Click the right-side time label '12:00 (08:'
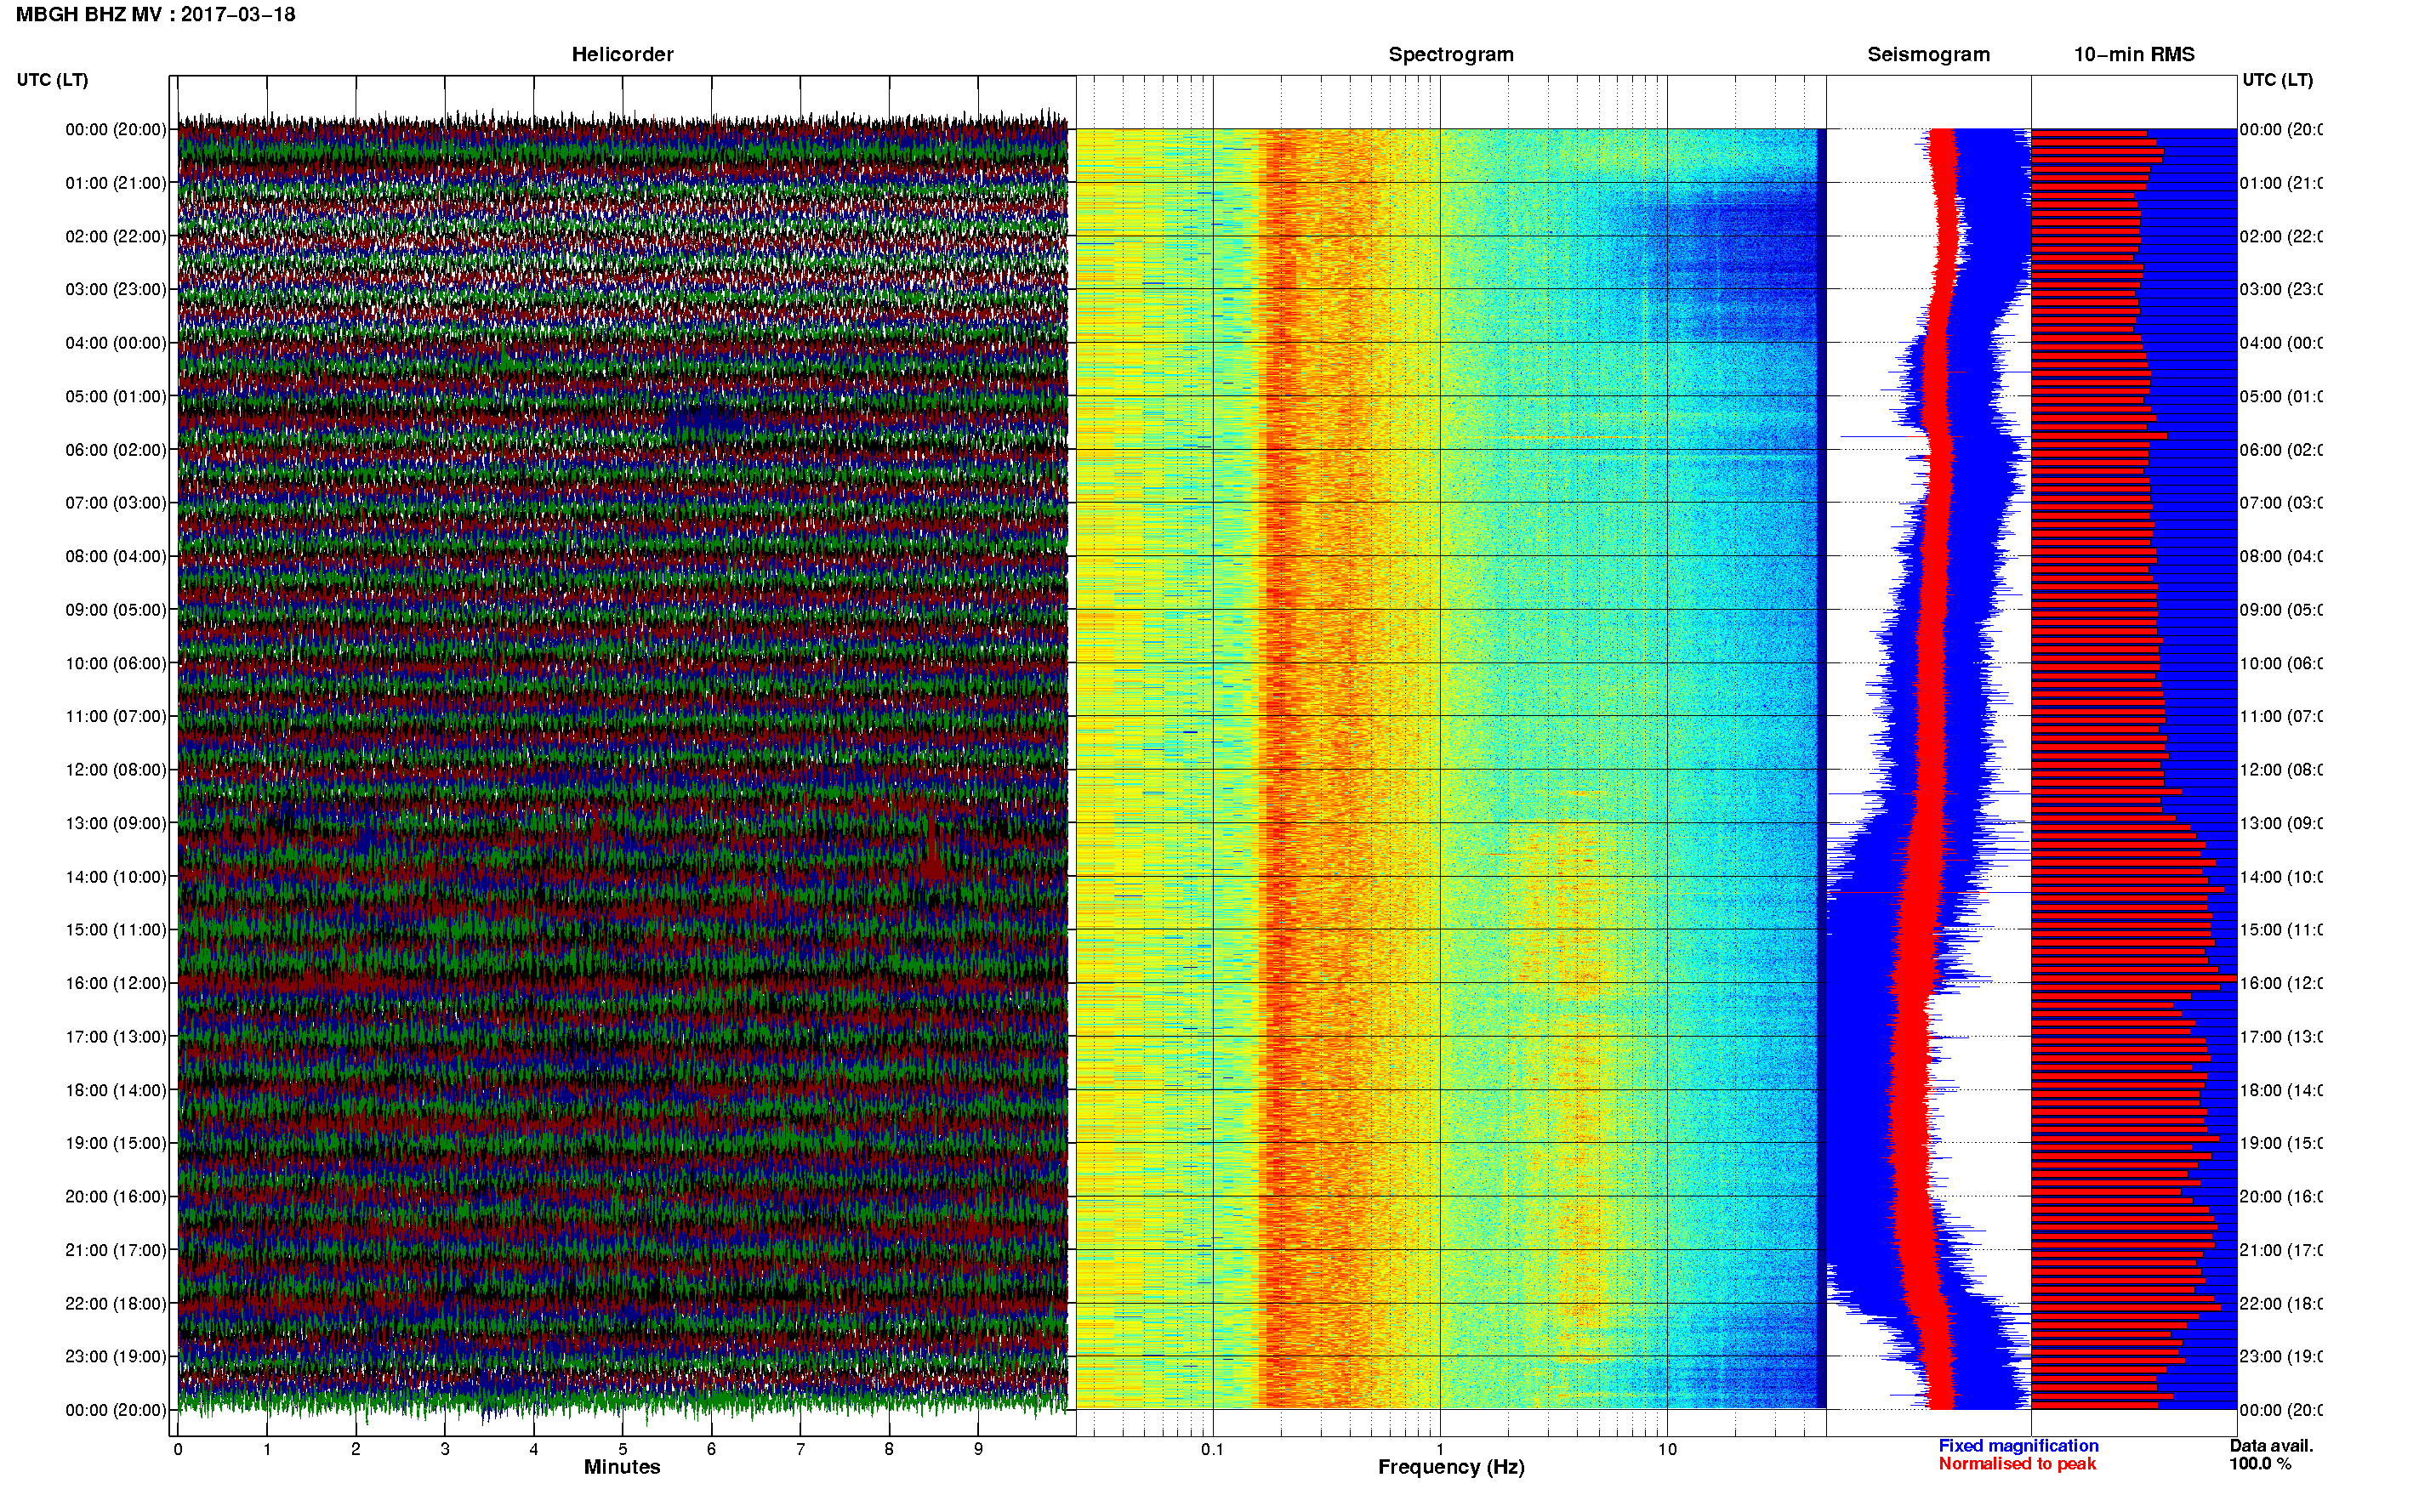Viewport: 2419px width, 1512px height. 2281,770
